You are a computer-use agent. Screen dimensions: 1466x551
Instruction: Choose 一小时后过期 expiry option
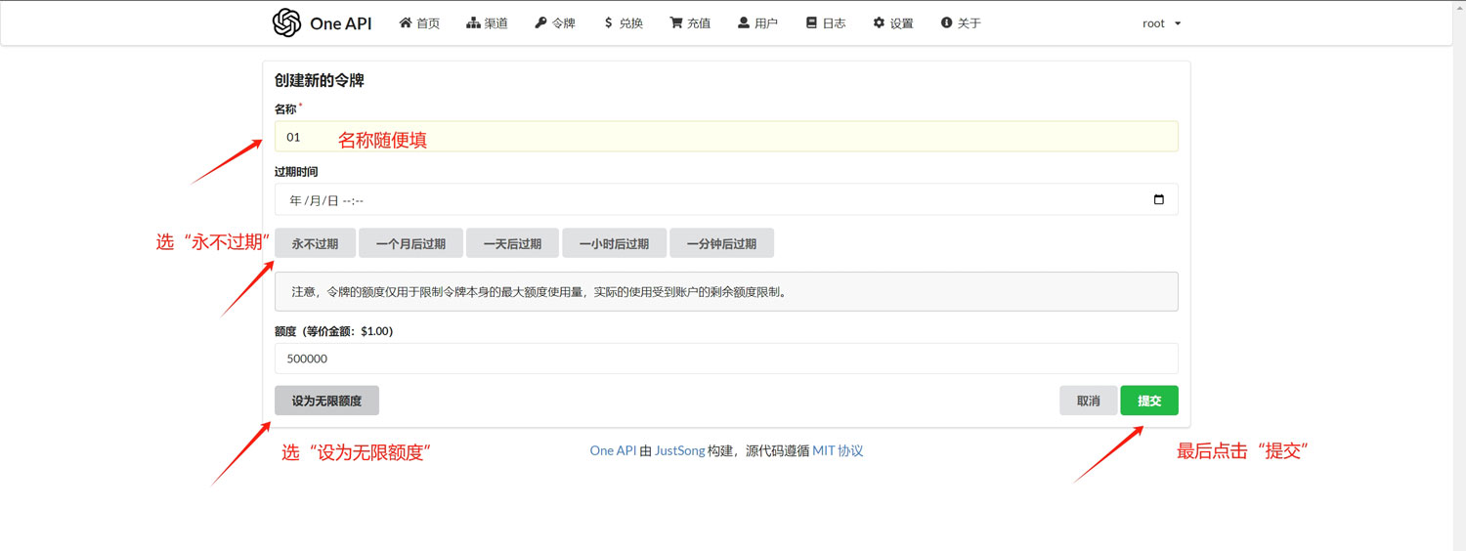614,243
